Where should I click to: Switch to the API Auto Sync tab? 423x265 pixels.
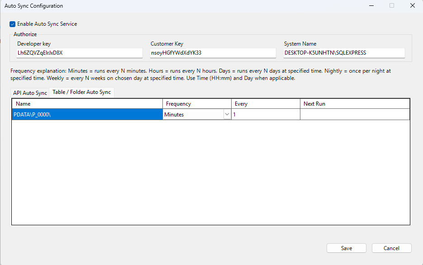click(x=30, y=93)
